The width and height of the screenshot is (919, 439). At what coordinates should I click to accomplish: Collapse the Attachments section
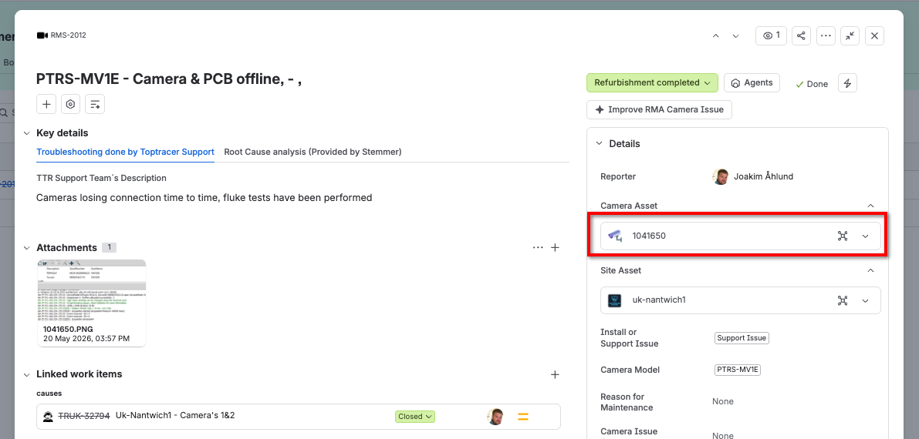pos(26,248)
